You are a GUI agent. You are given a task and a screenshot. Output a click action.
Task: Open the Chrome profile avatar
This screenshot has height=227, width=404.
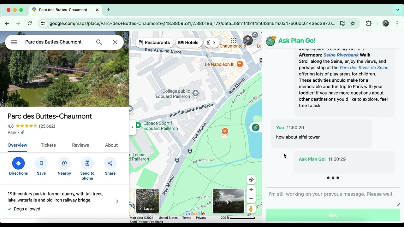pos(386,23)
